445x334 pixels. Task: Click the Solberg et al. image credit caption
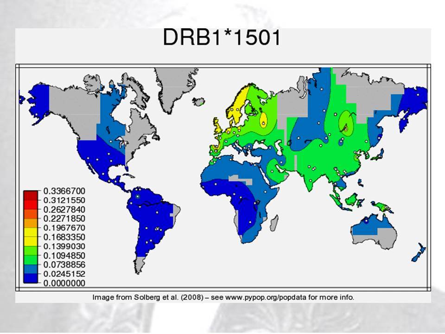(x=223, y=298)
